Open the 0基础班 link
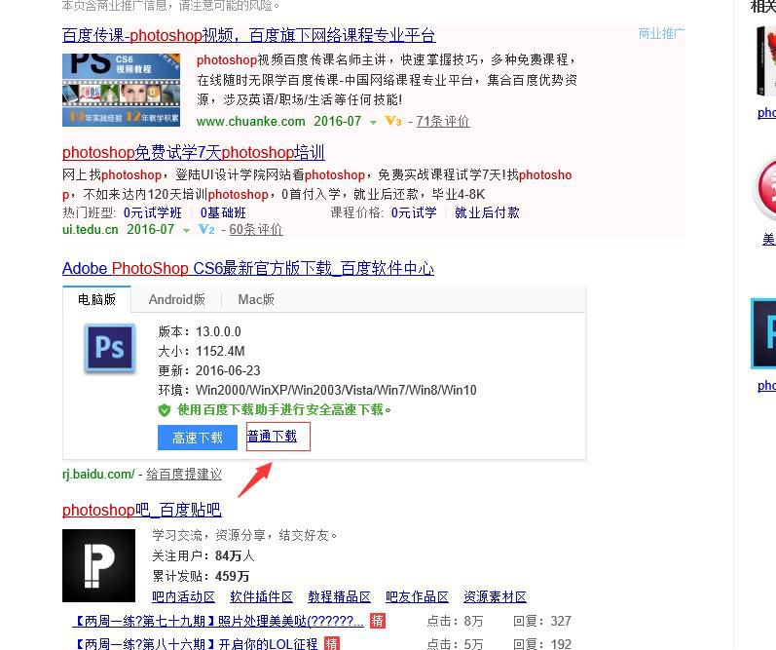 [x=223, y=212]
